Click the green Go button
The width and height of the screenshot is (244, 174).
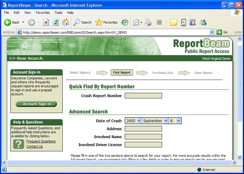(x=222, y=32)
